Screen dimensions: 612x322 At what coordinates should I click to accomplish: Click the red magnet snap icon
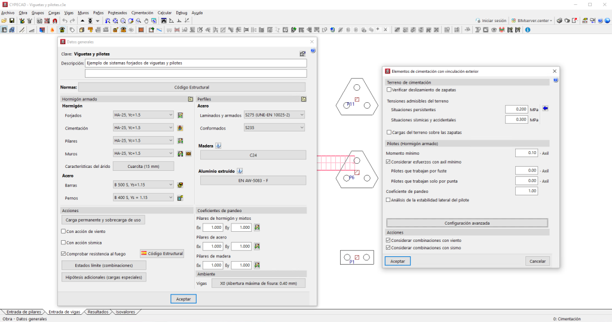(x=55, y=21)
